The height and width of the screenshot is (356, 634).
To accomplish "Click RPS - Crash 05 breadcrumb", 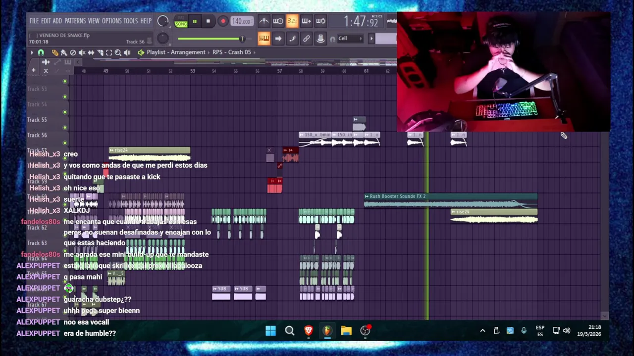I will point(232,52).
